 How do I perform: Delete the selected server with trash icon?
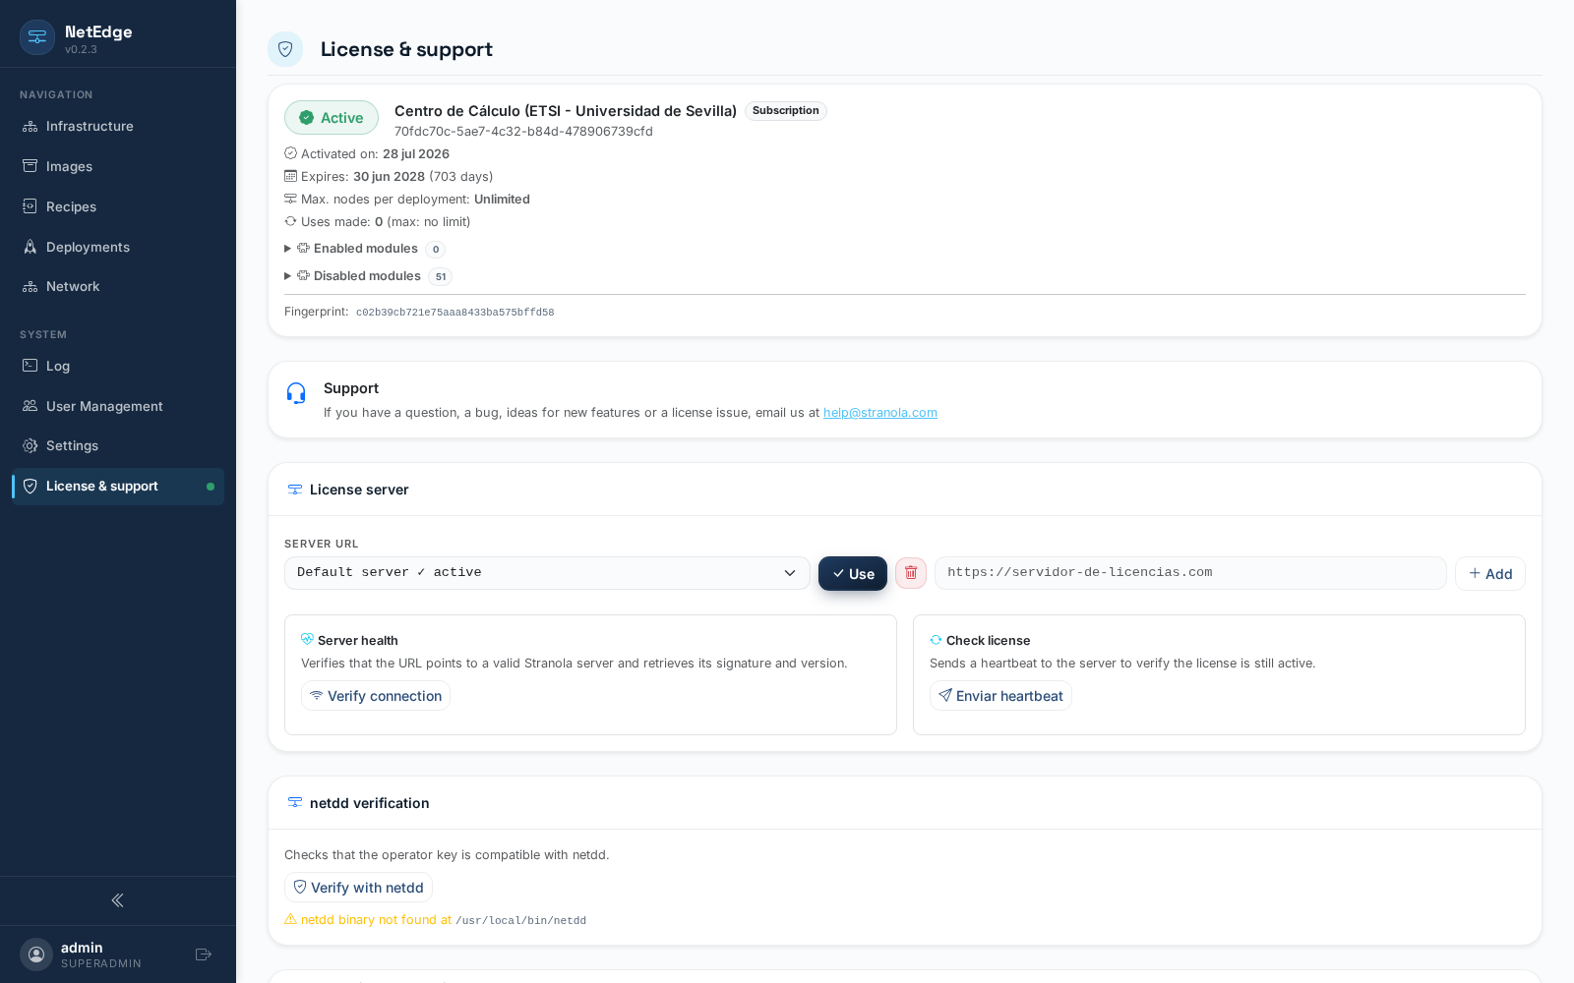point(911,573)
